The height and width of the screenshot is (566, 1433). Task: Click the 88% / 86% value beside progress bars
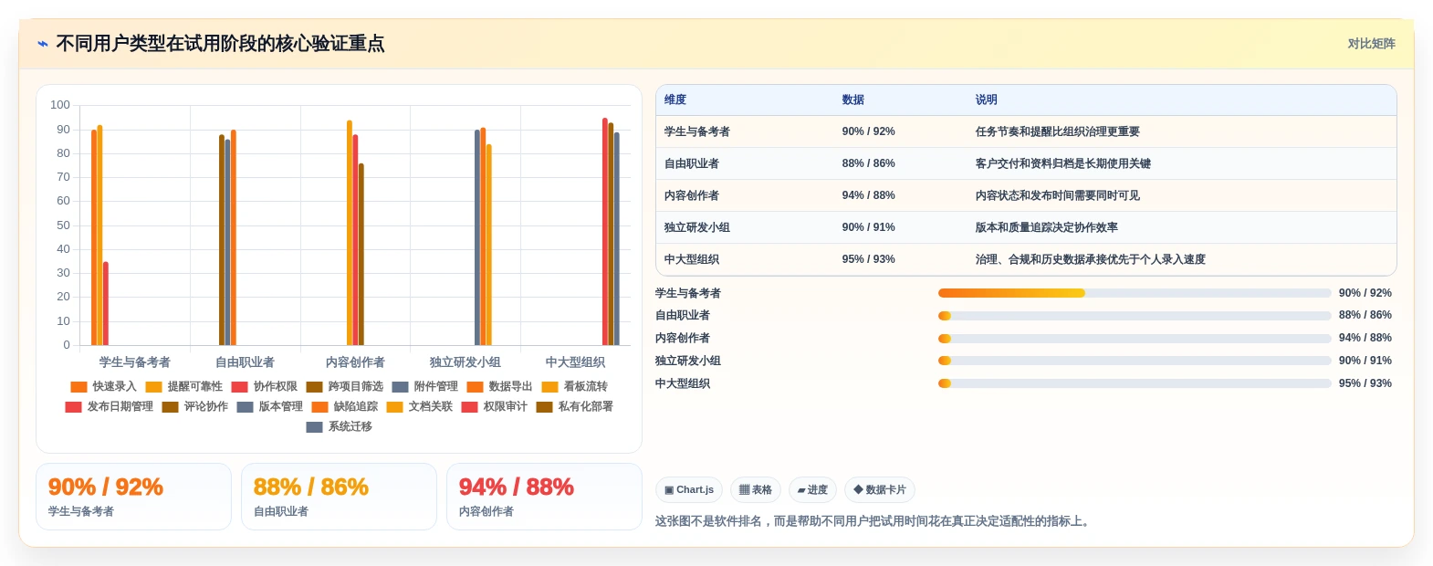pos(1365,316)
